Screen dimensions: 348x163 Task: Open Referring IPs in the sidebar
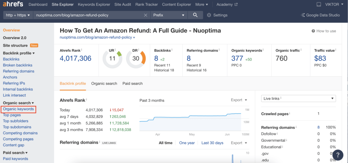click(14, 83)
